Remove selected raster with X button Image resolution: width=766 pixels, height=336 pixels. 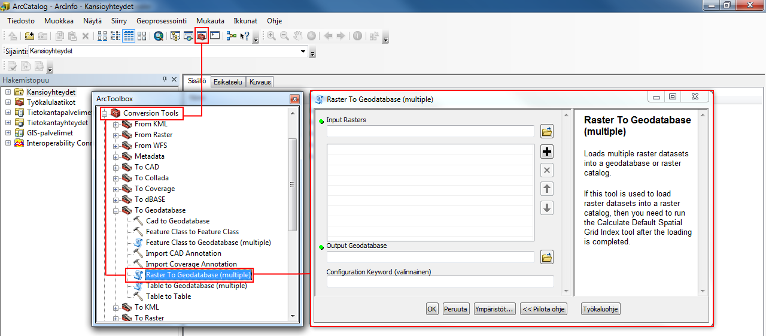pyautogui.click(x=546, y=170)
